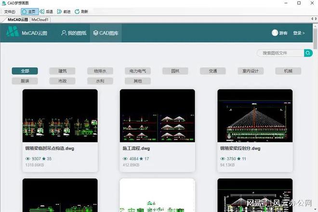Open the white-background drawing thumbnail in second row

(x=158, y=195)
